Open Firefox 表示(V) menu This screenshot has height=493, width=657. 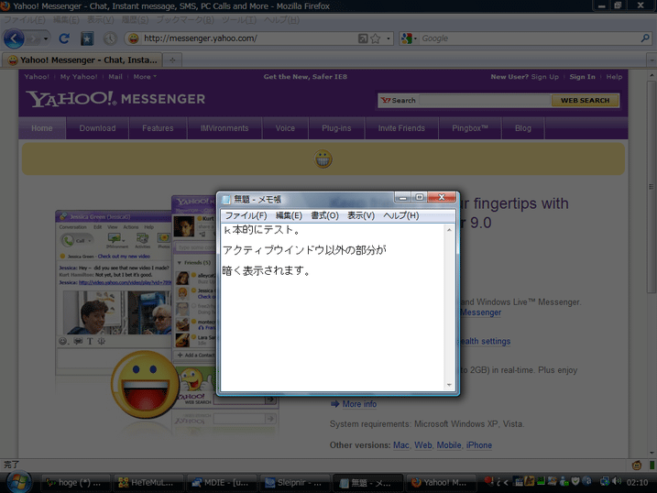(100, 19)
